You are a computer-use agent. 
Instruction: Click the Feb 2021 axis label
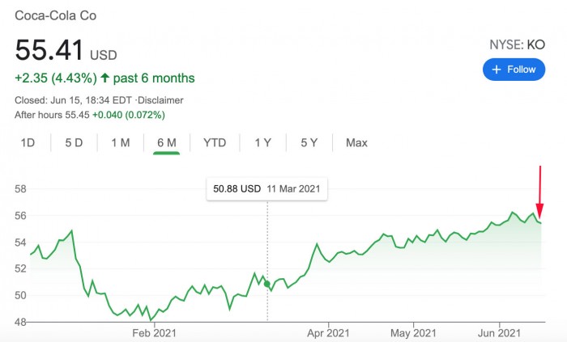(154, 332)
